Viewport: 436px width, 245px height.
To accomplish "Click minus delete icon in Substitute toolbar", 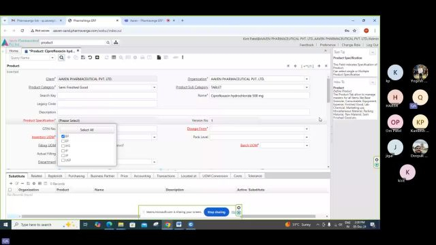I will click(x=22, y=184).
